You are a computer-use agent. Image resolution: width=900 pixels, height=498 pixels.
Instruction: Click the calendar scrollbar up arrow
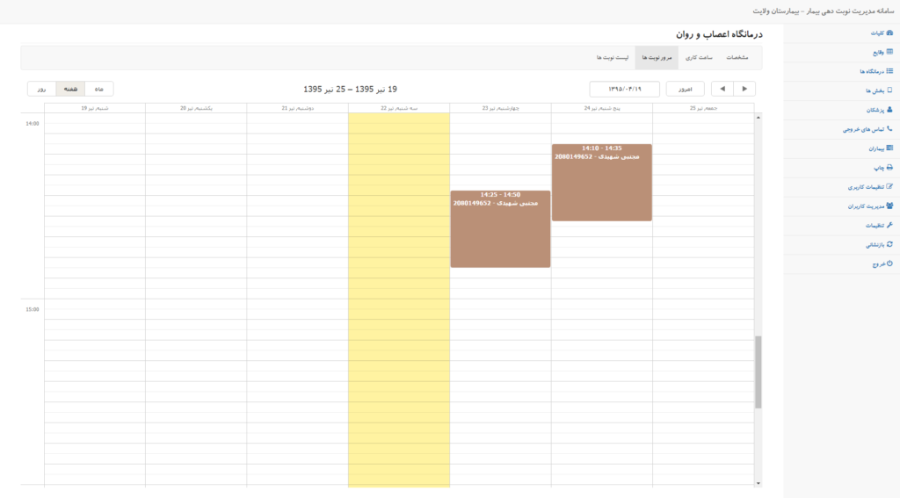(758, 118)
